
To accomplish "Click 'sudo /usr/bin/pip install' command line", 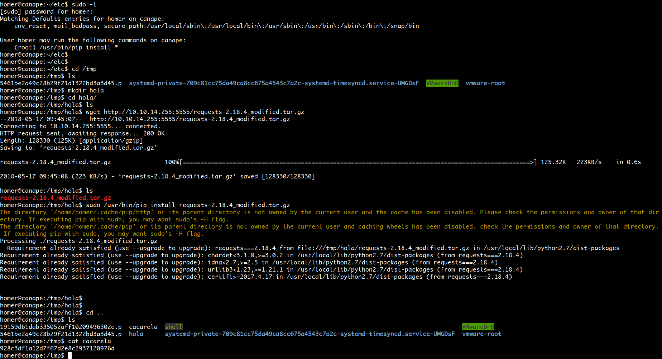I will [188, 205].
